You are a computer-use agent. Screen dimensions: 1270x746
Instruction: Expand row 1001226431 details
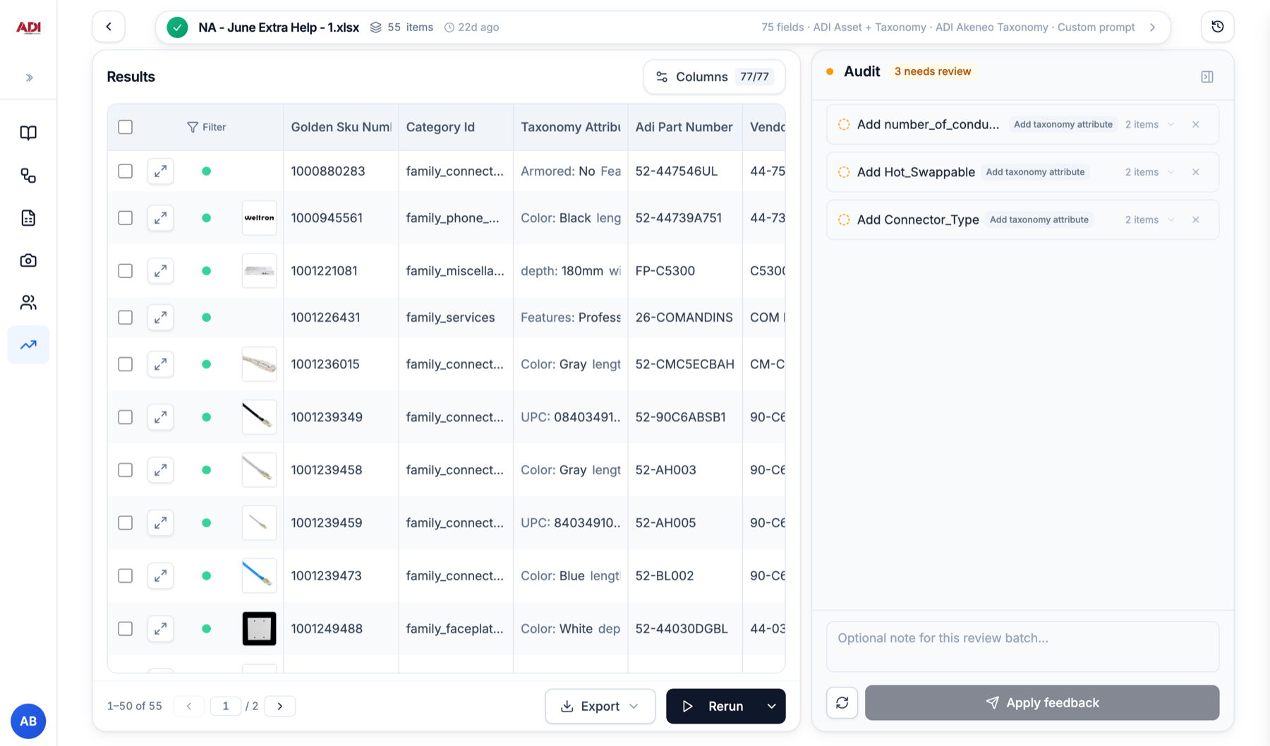[x=161, y=318]
